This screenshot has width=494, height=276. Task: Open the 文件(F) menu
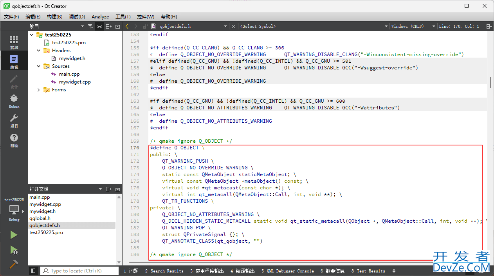(11, 17)
